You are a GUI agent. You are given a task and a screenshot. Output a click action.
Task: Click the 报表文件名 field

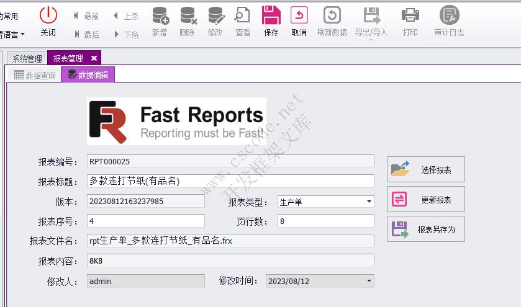[230, 241]
